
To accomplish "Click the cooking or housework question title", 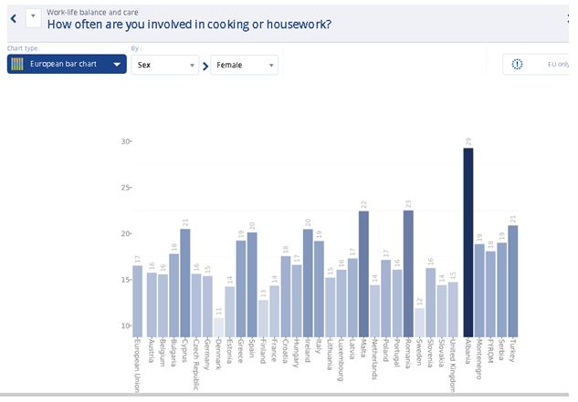I will (x=188, y=25).
